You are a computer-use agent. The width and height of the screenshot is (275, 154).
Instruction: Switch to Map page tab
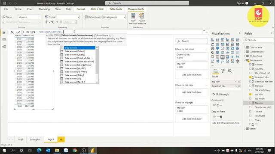pos(21,139)
